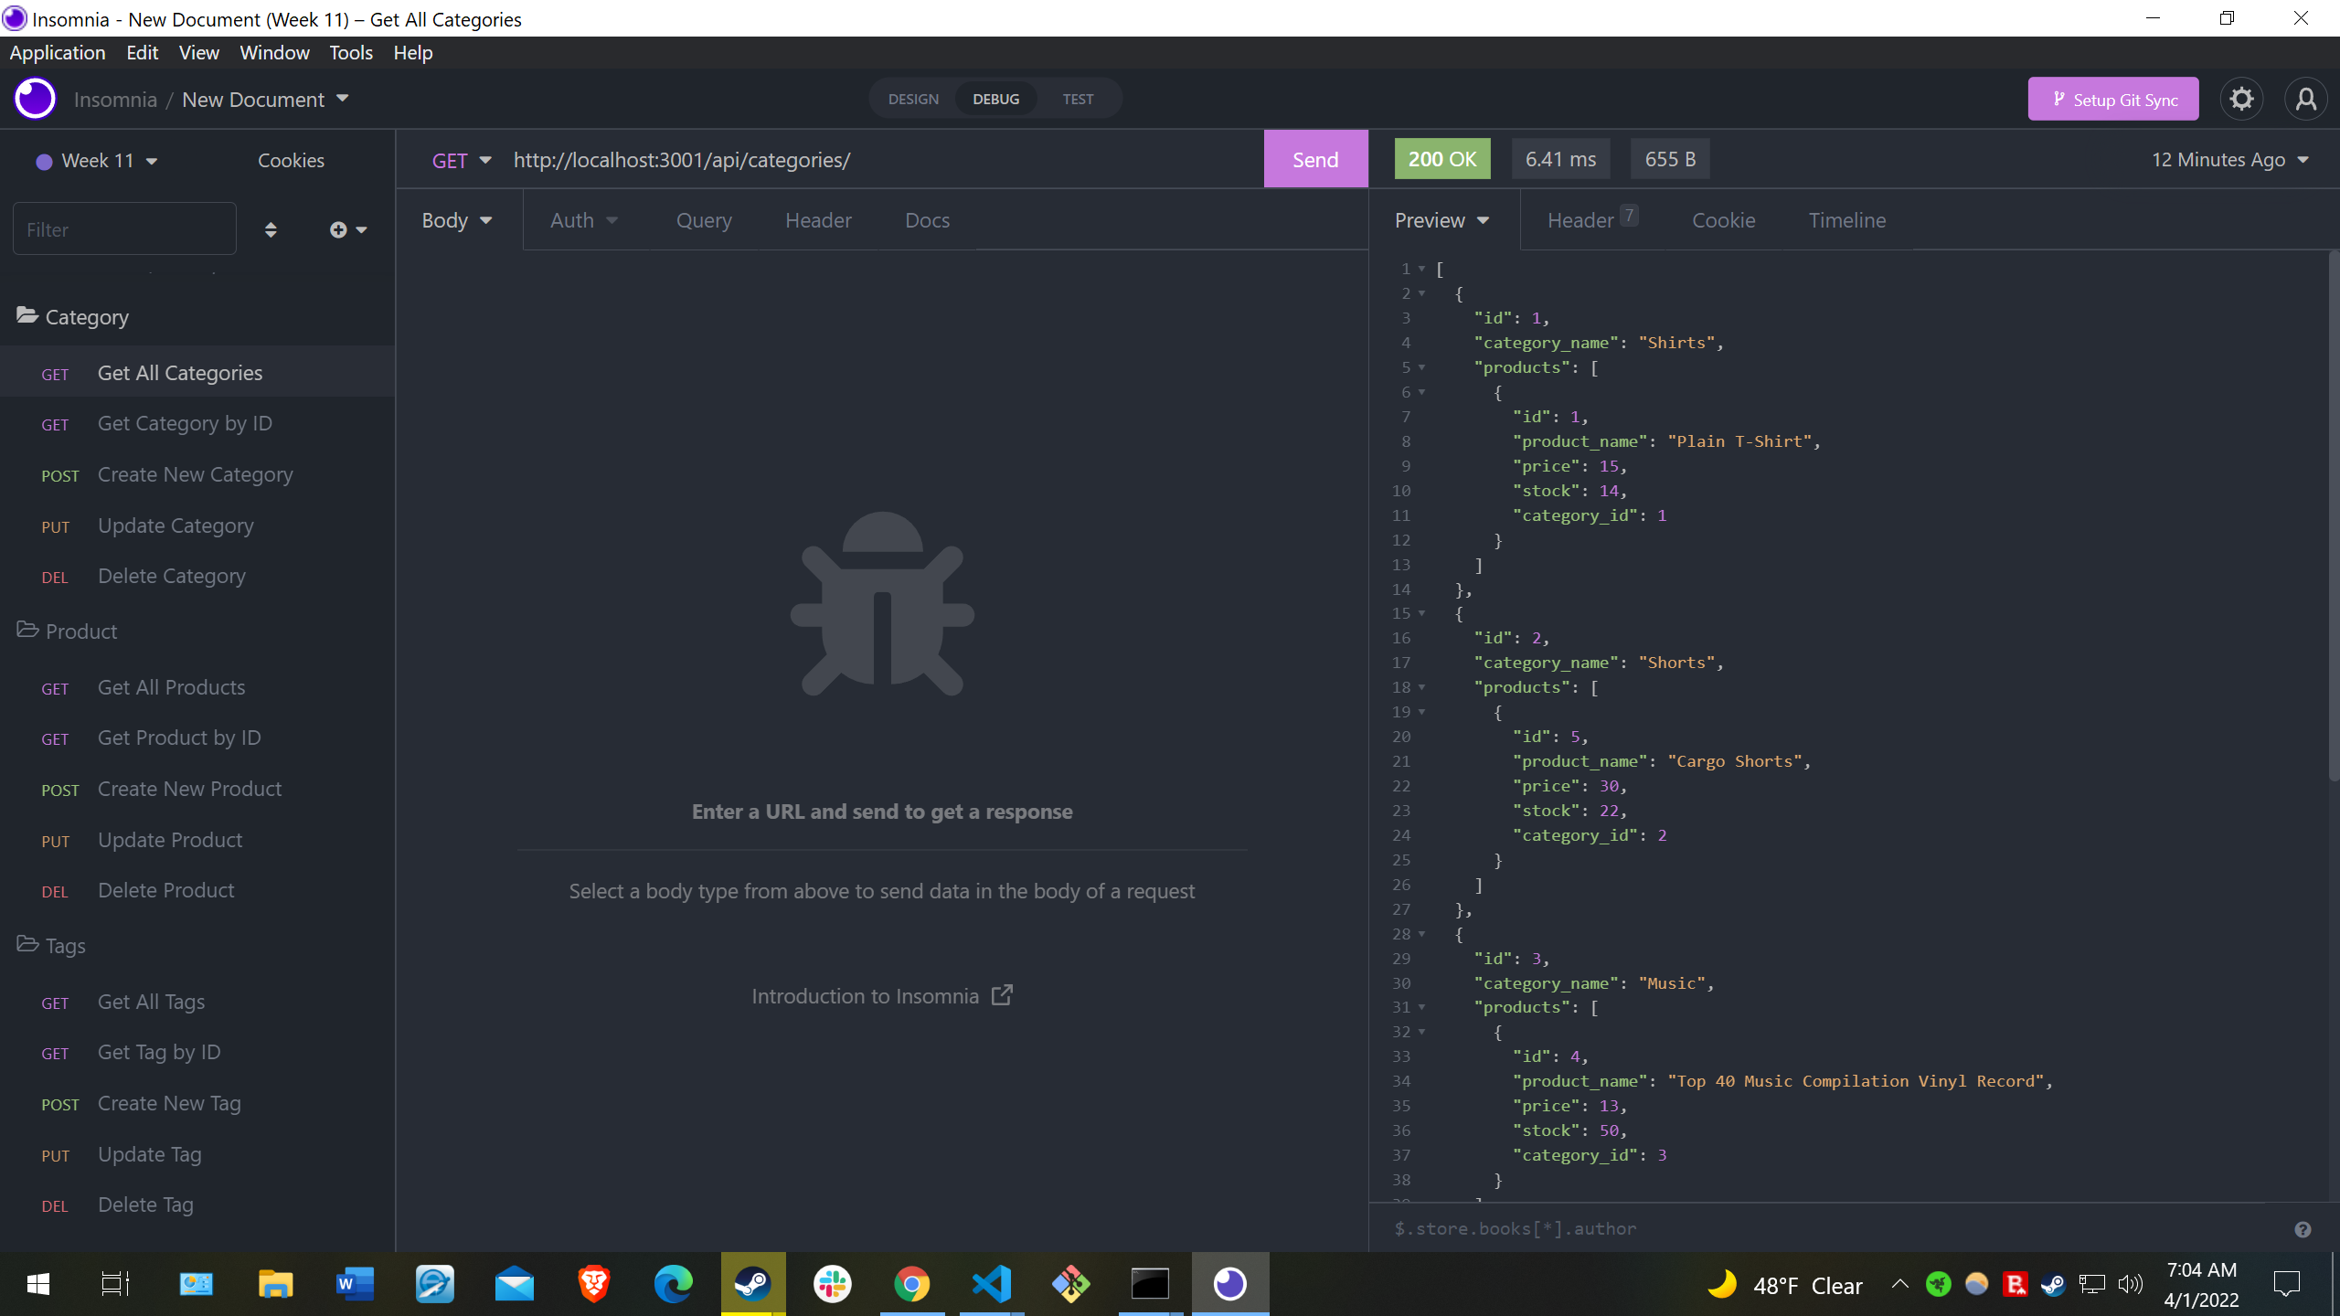Screen dimensions: 2340x1316
Task: Open the Tools menu
Action: 350,52
